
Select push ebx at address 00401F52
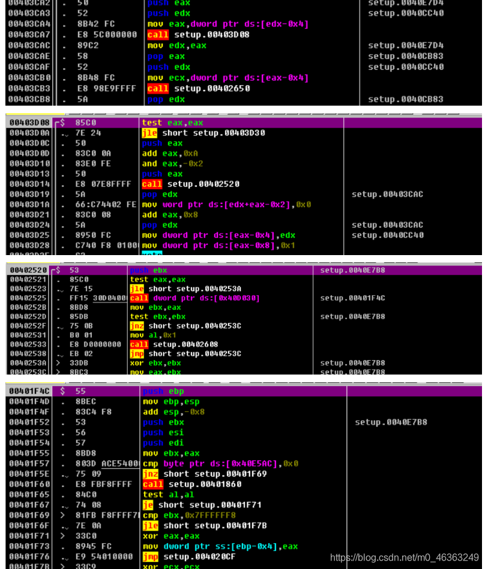click(163, 423)
